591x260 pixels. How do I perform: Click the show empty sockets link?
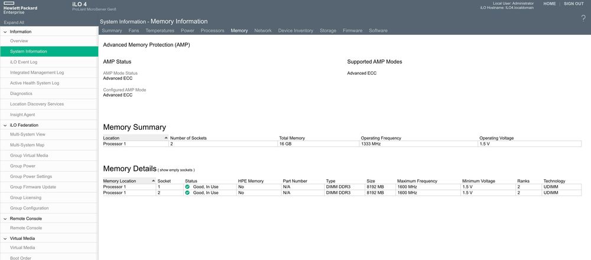176,170
